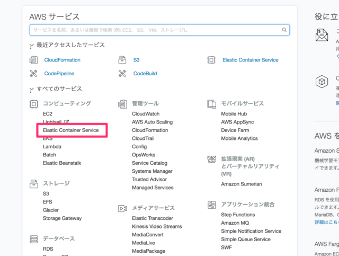
Task: Click the CloudFormation icon in recent services
Action: (x=34, y=60)
